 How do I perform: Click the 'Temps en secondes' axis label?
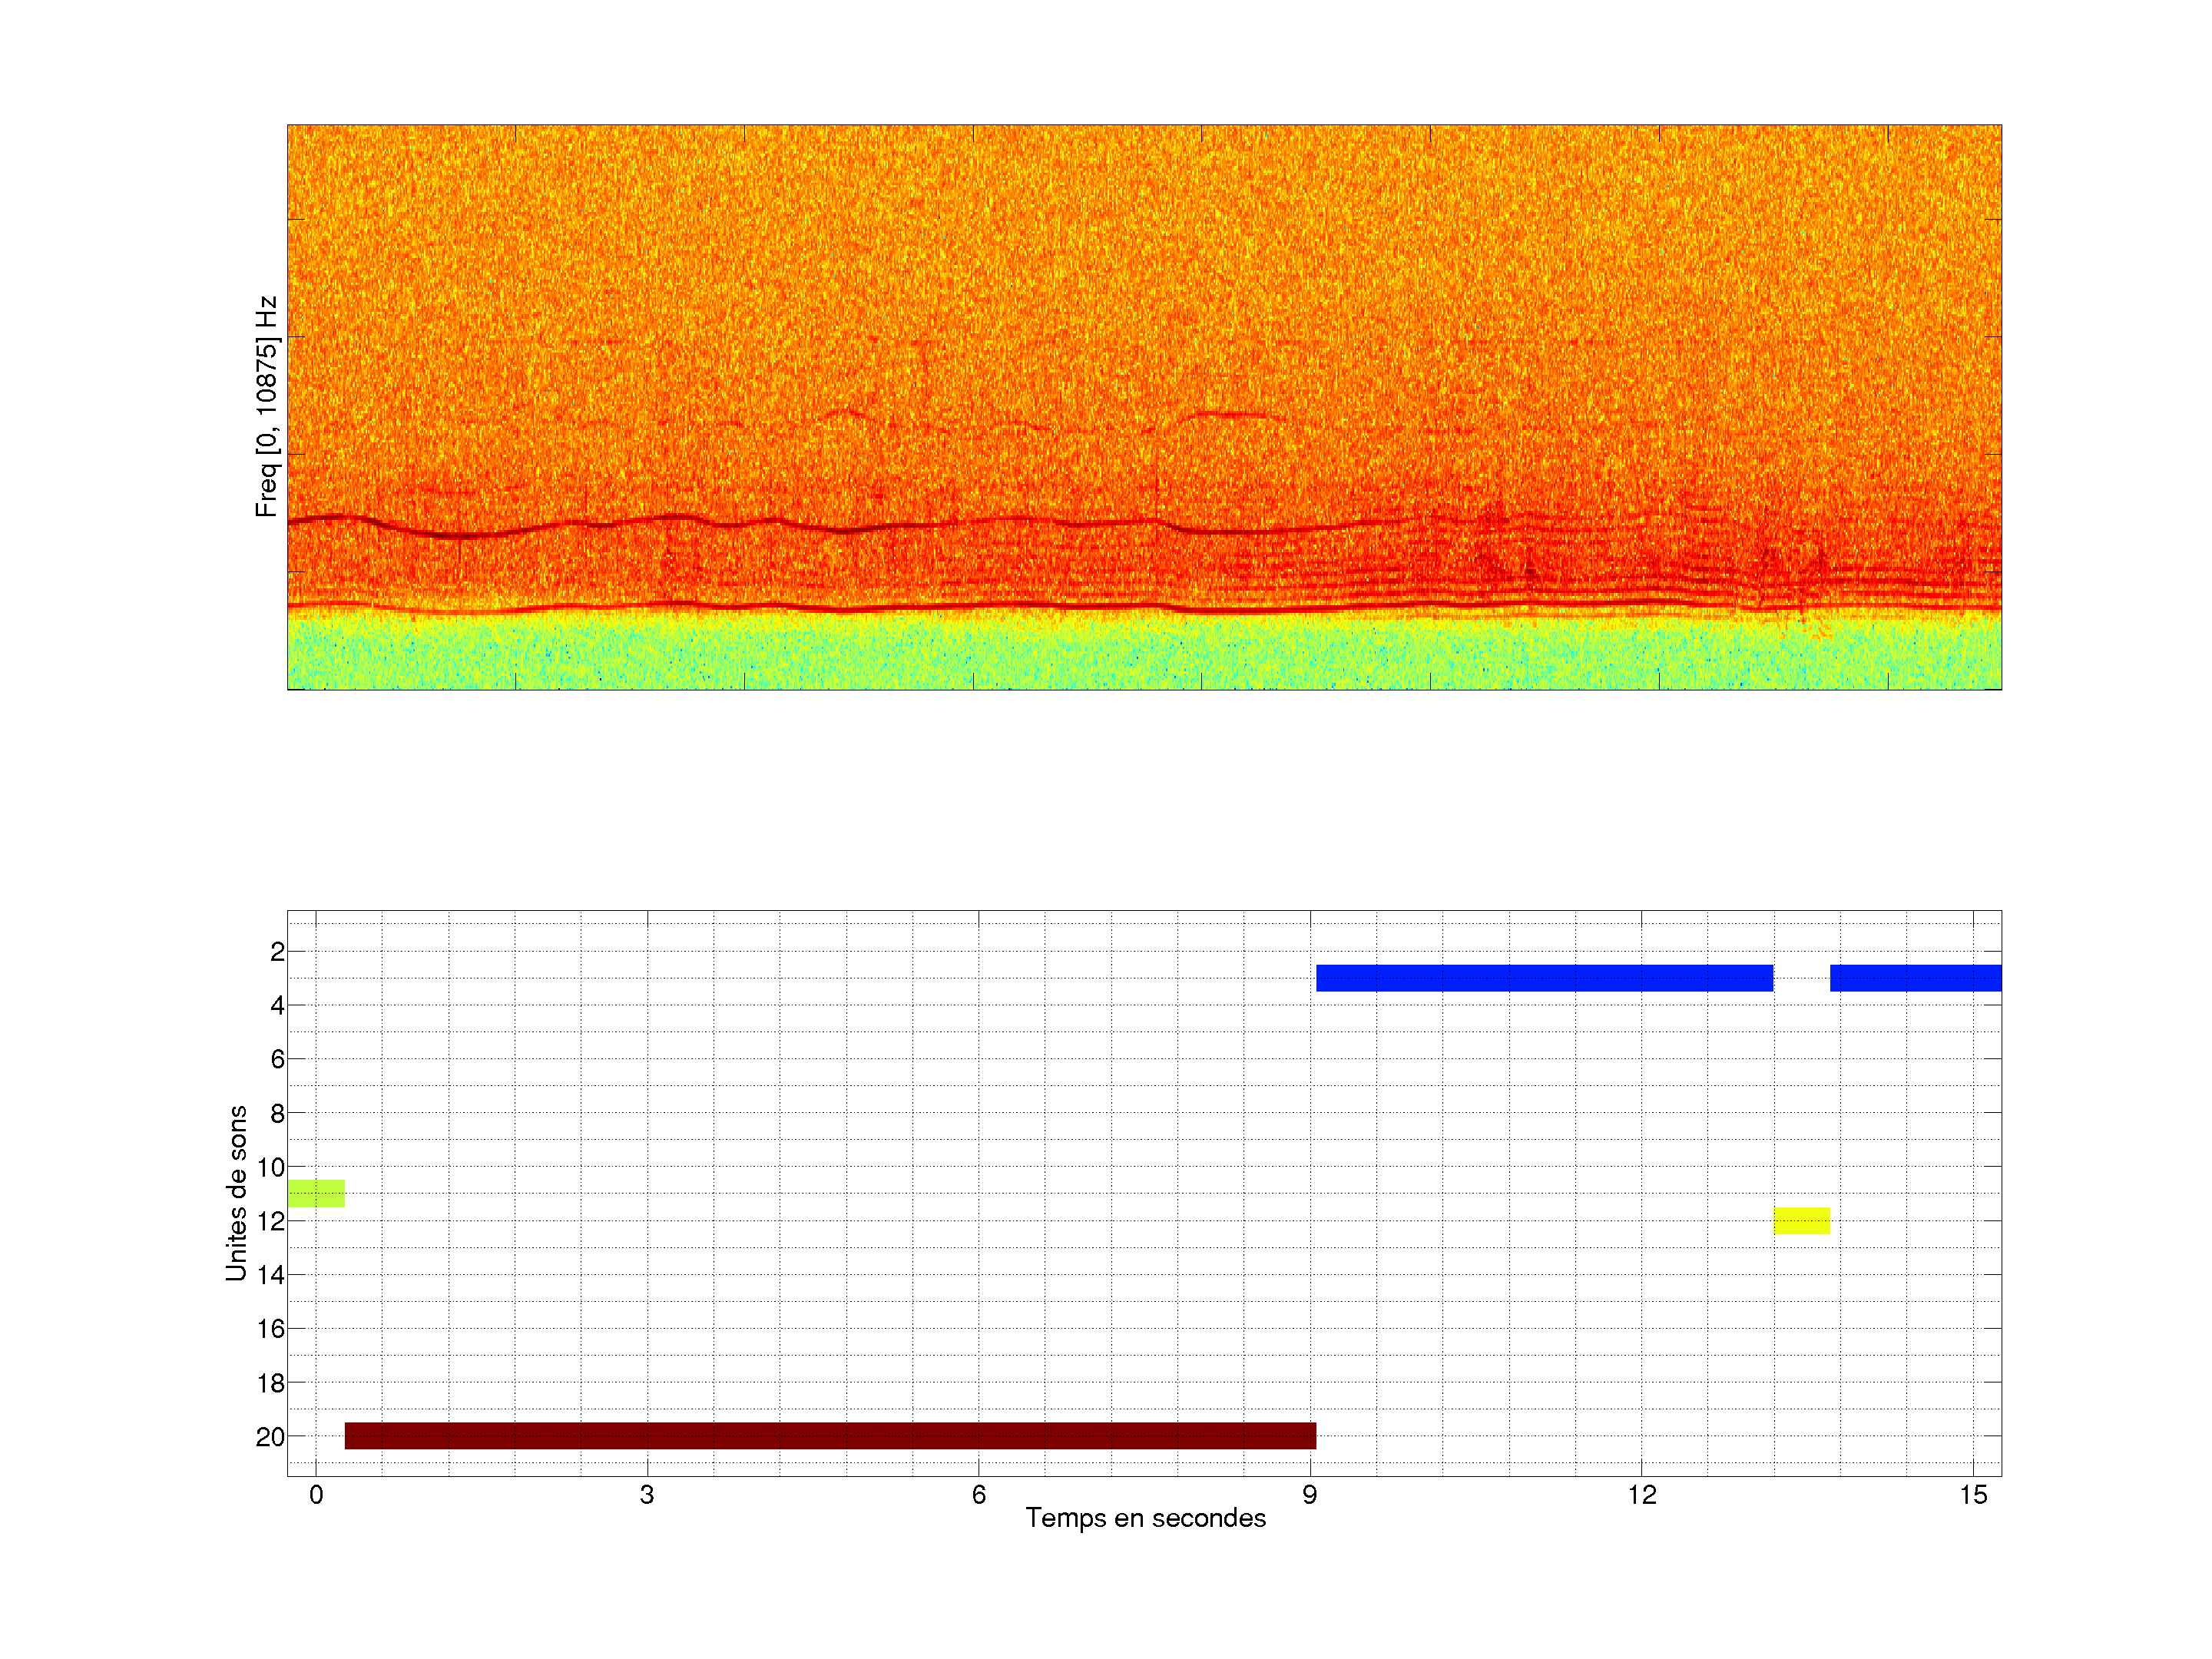[x=1145, y=1518]
